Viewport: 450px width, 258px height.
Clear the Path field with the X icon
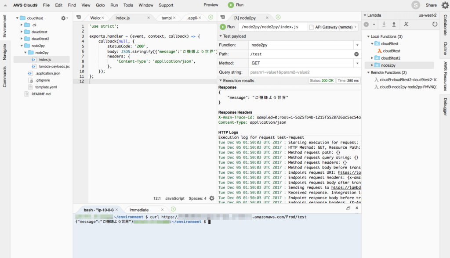coord(356,54)
